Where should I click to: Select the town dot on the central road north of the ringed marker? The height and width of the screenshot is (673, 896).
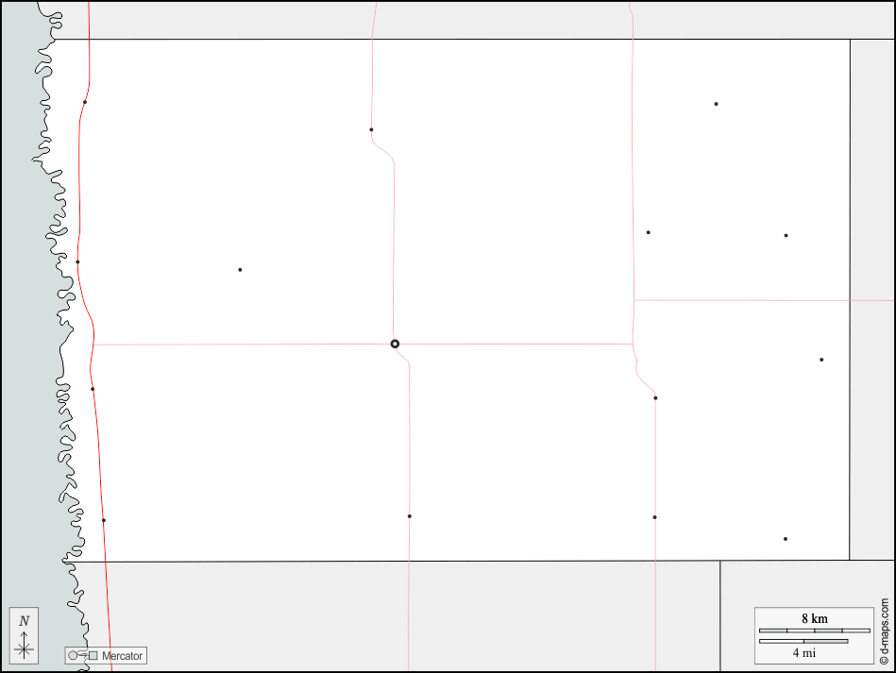371,129
